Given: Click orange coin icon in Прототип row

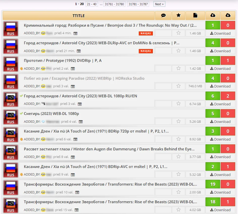Looking at the screenshot, I should (x=22, y=69).
